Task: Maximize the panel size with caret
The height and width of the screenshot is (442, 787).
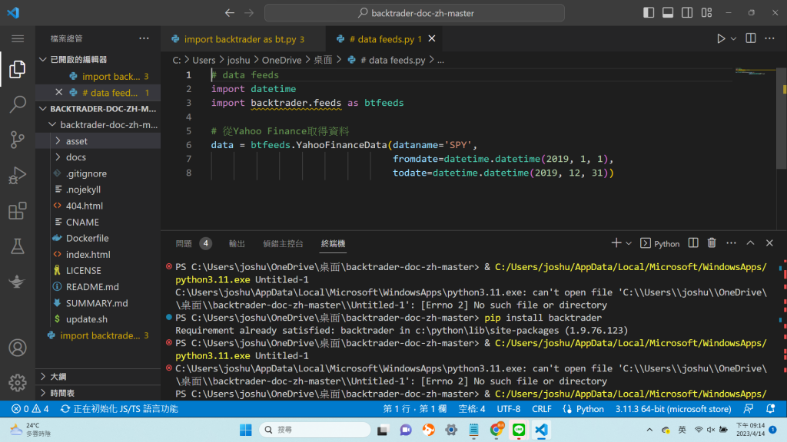Action: point(750,243)
